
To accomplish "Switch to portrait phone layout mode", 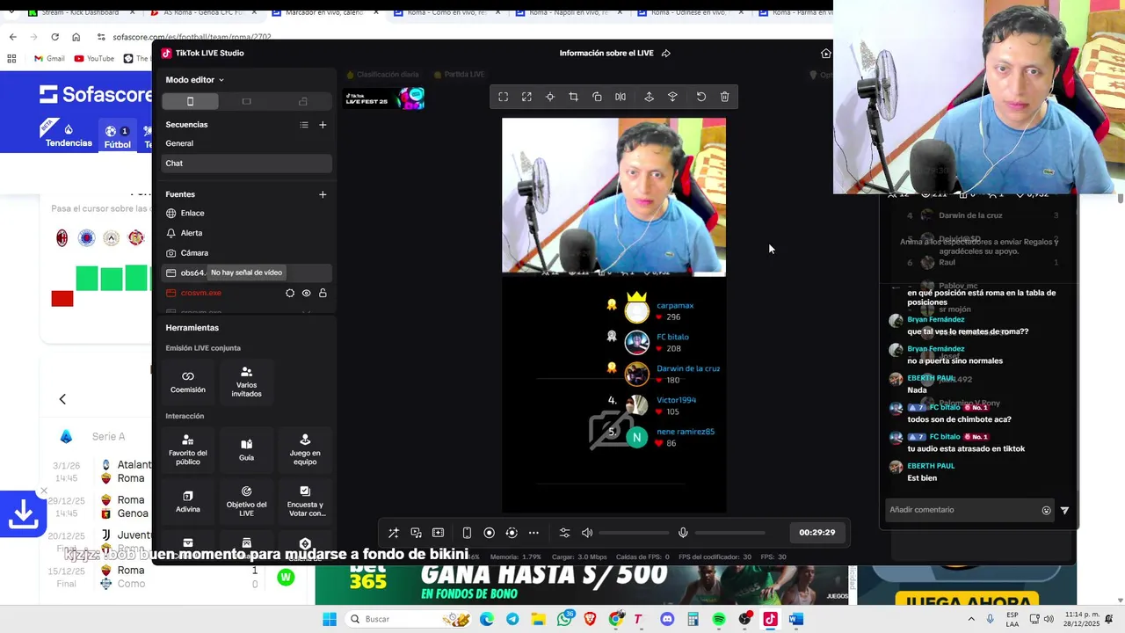I will click(x=190, y=101).
